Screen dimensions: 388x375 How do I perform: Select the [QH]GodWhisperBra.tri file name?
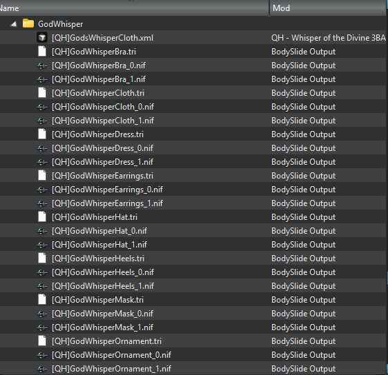(94, 52)
